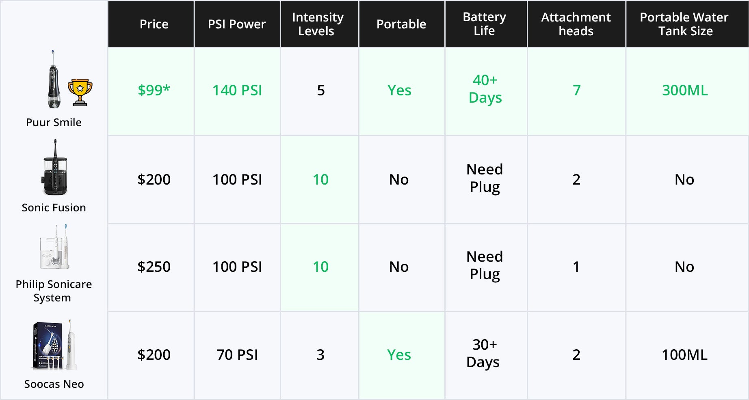The height and width of the screenshot is (400, 749).
Task: Click the Puur Smile flosser image
Action: point(53,80)
